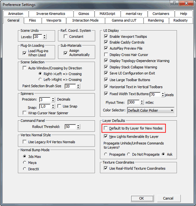Click the Snap value spinner arrows
196x206 pixels.
[53, 106]
